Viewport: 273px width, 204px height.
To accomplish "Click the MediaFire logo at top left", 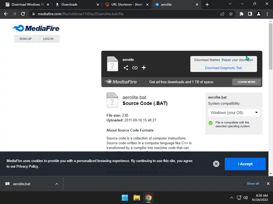I will point(36,28).
